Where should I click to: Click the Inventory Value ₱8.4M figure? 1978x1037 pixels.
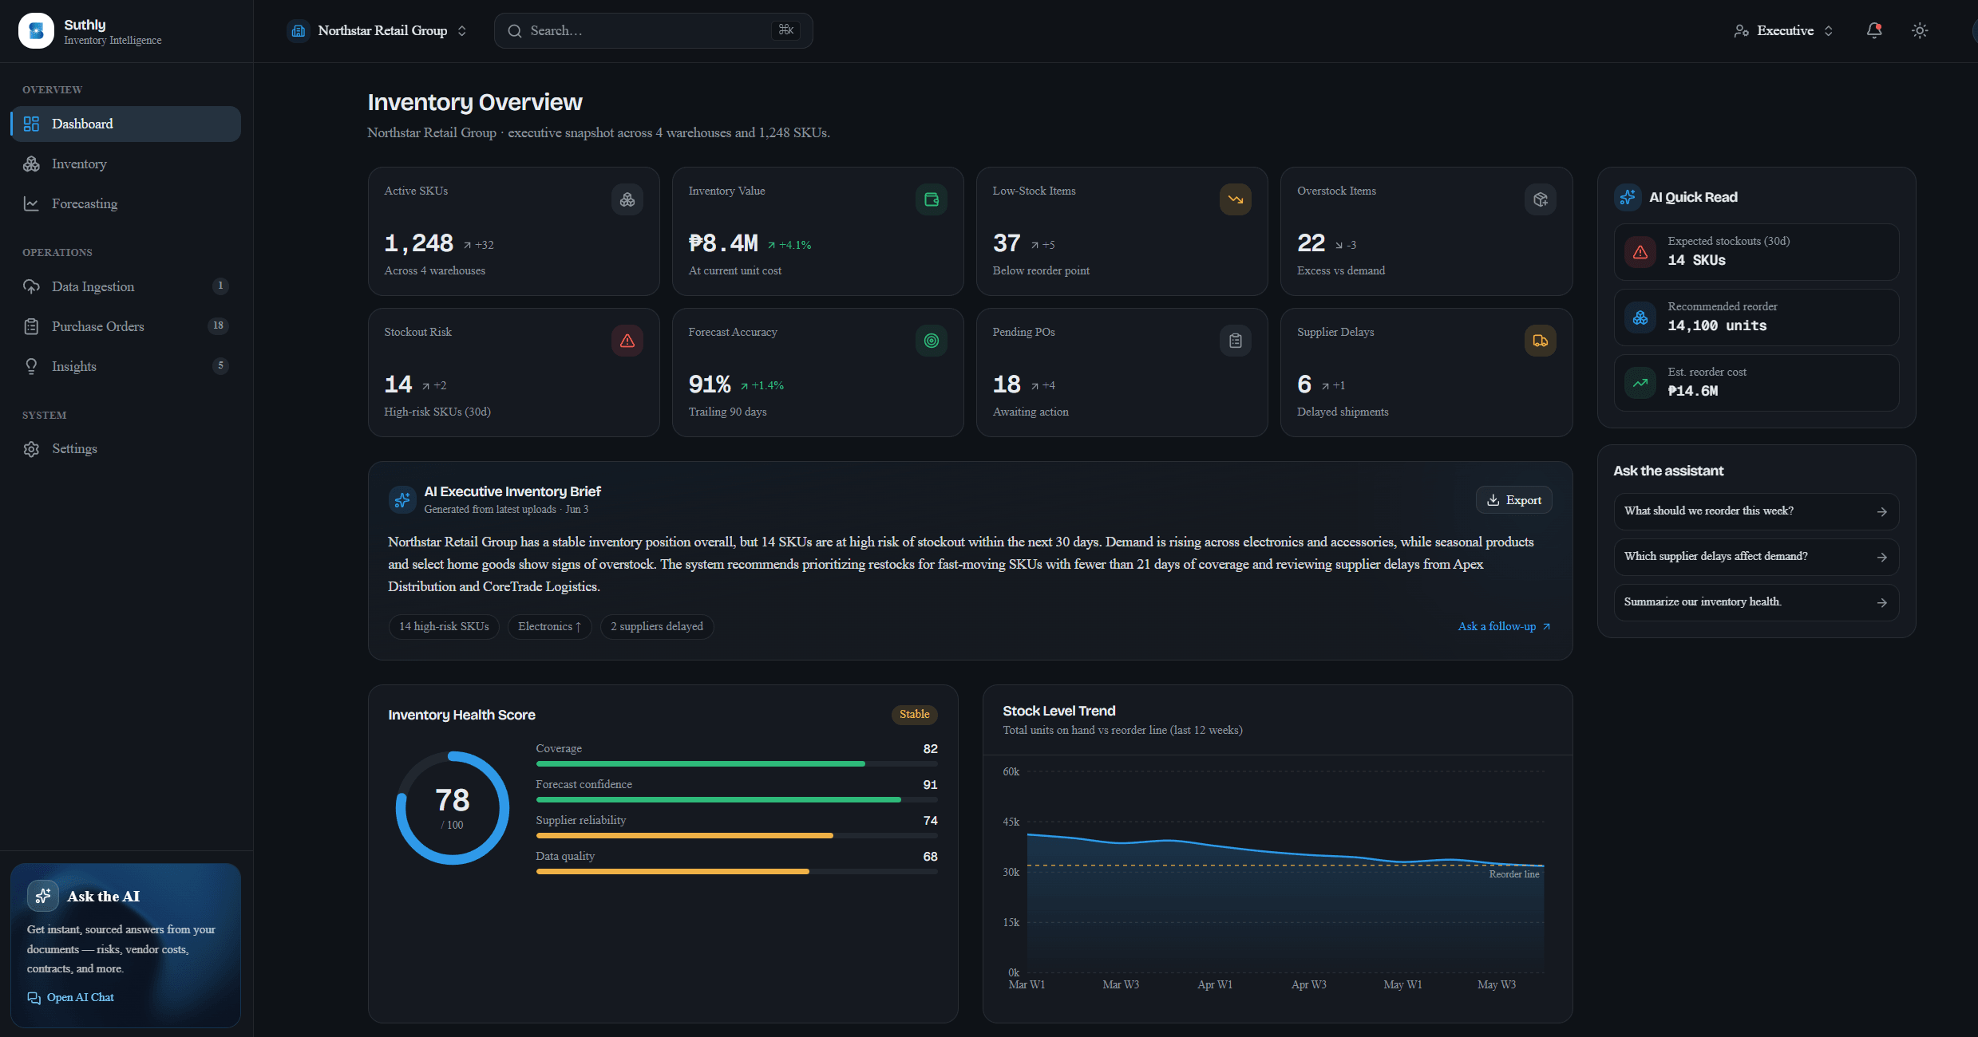(723, 243)
